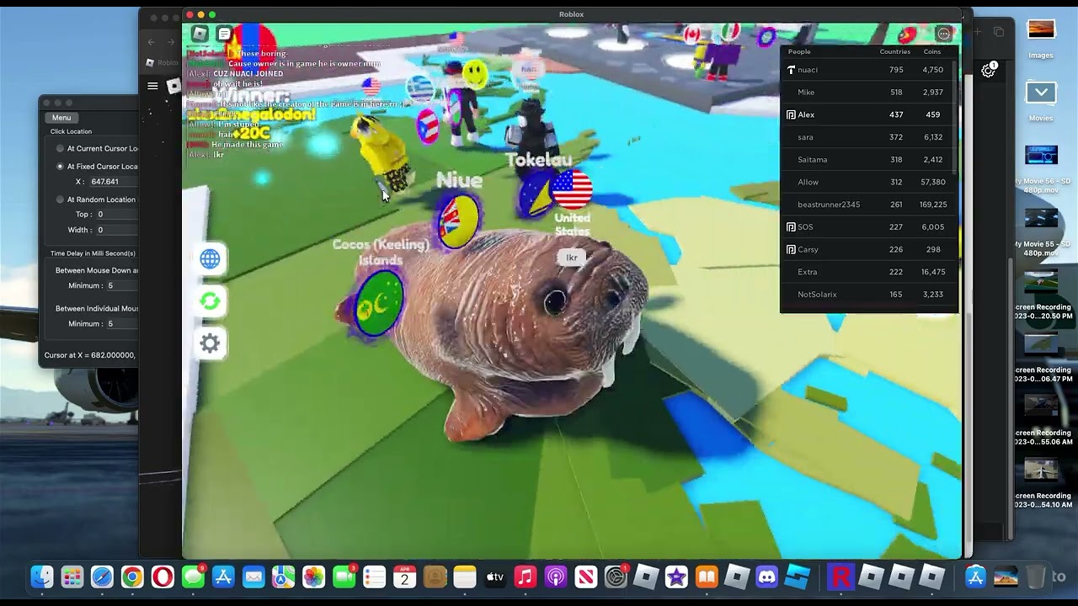Image resolution: width=1078 pixels, height=606 pixels.
Task: Open FaceTime from the dock
Action: (x=344, y=577)
